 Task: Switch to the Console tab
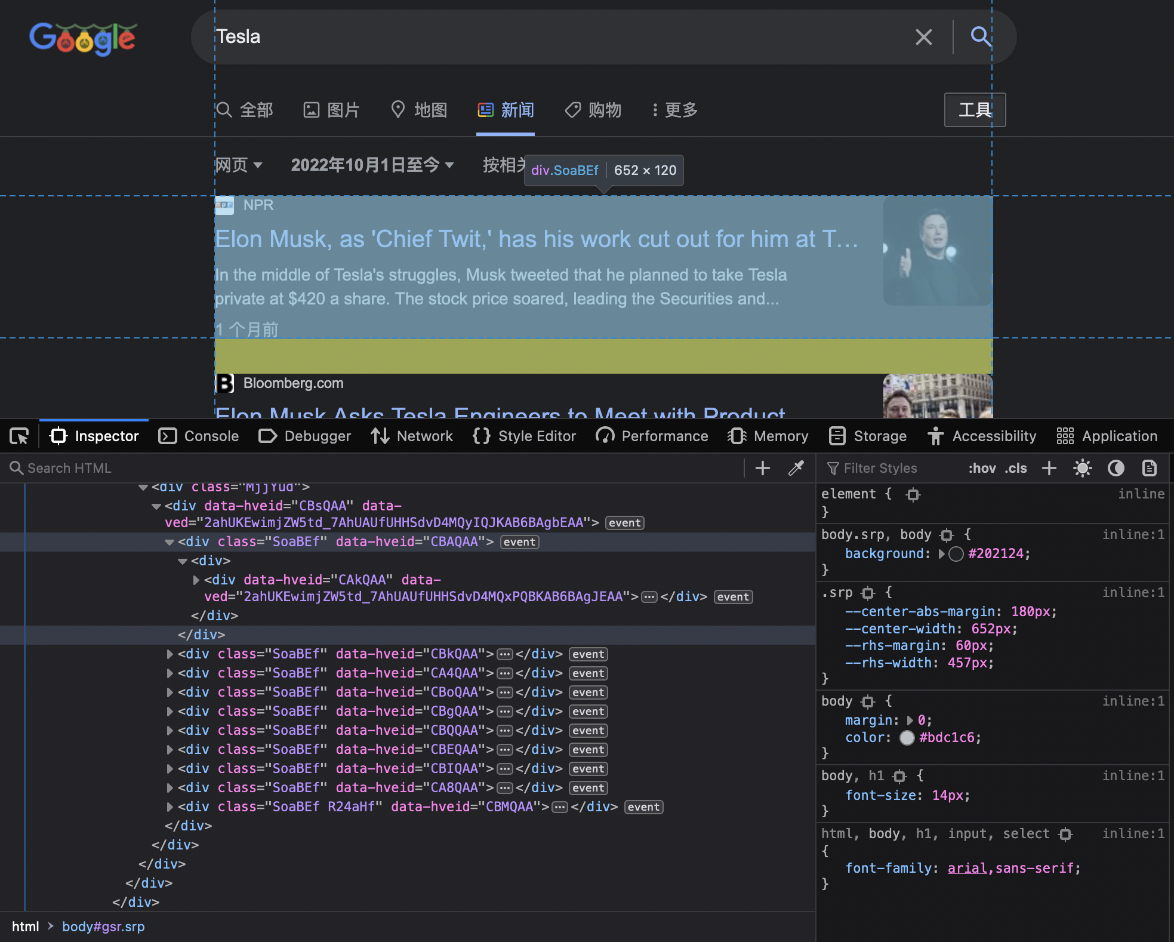199,436
